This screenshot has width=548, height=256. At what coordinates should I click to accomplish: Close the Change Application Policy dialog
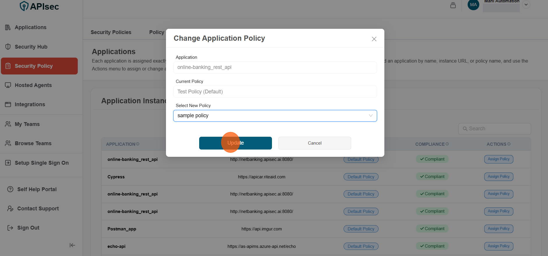(374, 39)
